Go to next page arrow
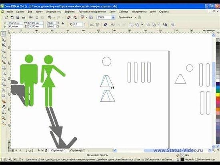This screenshot has height=165, width=220. (x=39, y=151)
